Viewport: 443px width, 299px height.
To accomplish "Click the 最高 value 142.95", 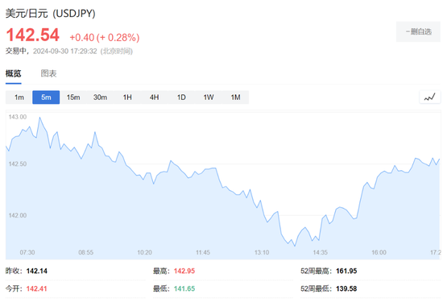I will [184, 271].
